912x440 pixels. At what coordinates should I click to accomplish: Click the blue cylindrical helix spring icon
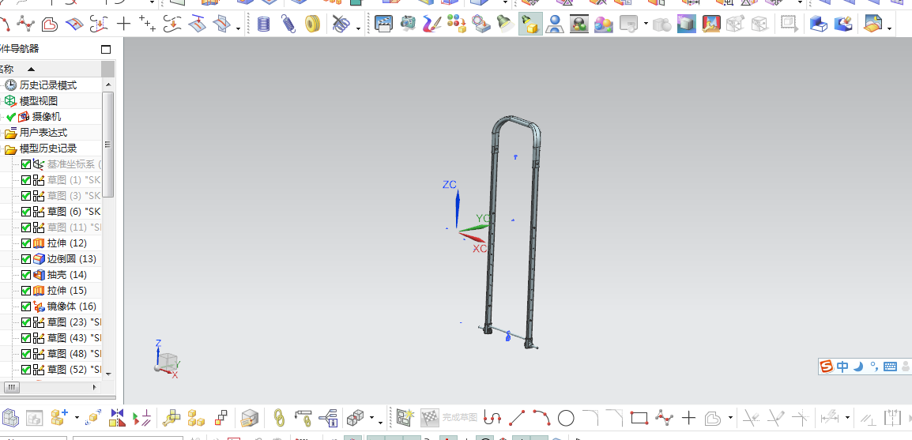(x=263, y=24)
